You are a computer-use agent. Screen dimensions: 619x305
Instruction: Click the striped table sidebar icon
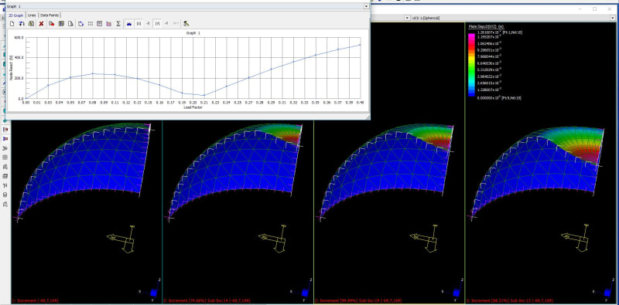5,176
